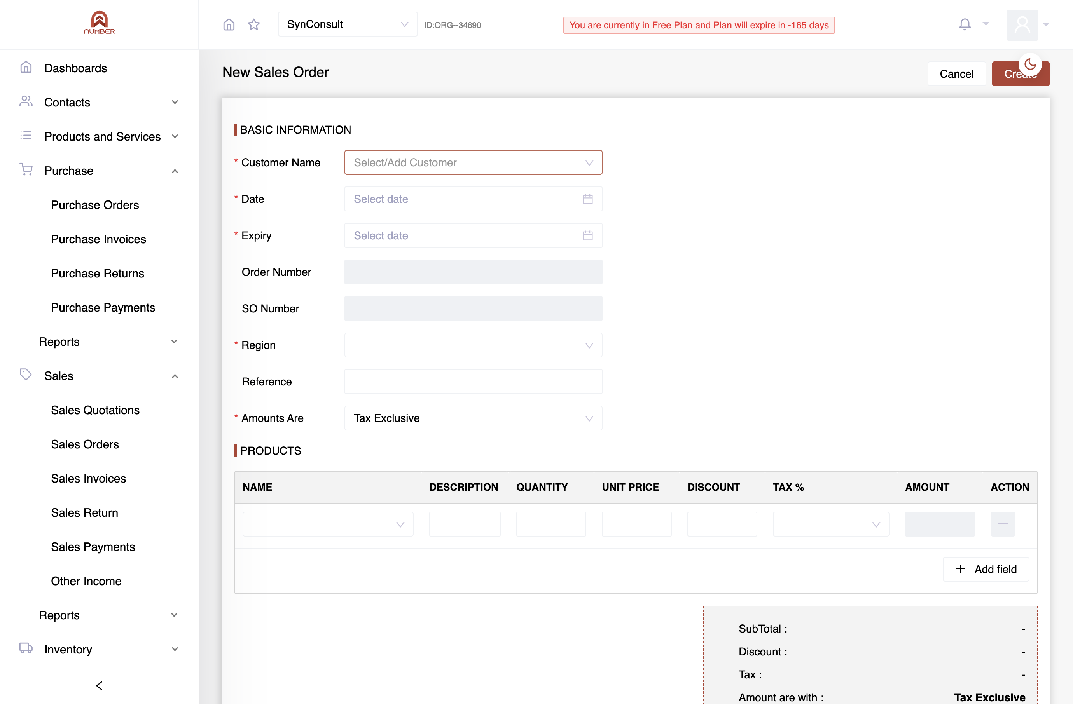Open Sales Invoices page
This screenshot has width=1073, height=704.
(89, 478)
